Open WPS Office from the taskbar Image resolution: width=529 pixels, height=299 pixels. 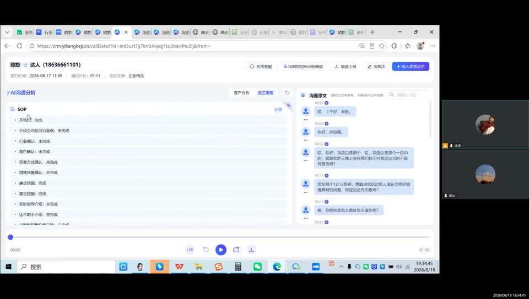pos(179,267)
